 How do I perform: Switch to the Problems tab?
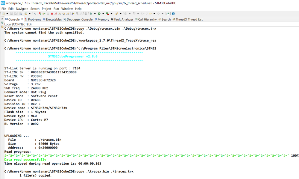[x=33, y=19]
